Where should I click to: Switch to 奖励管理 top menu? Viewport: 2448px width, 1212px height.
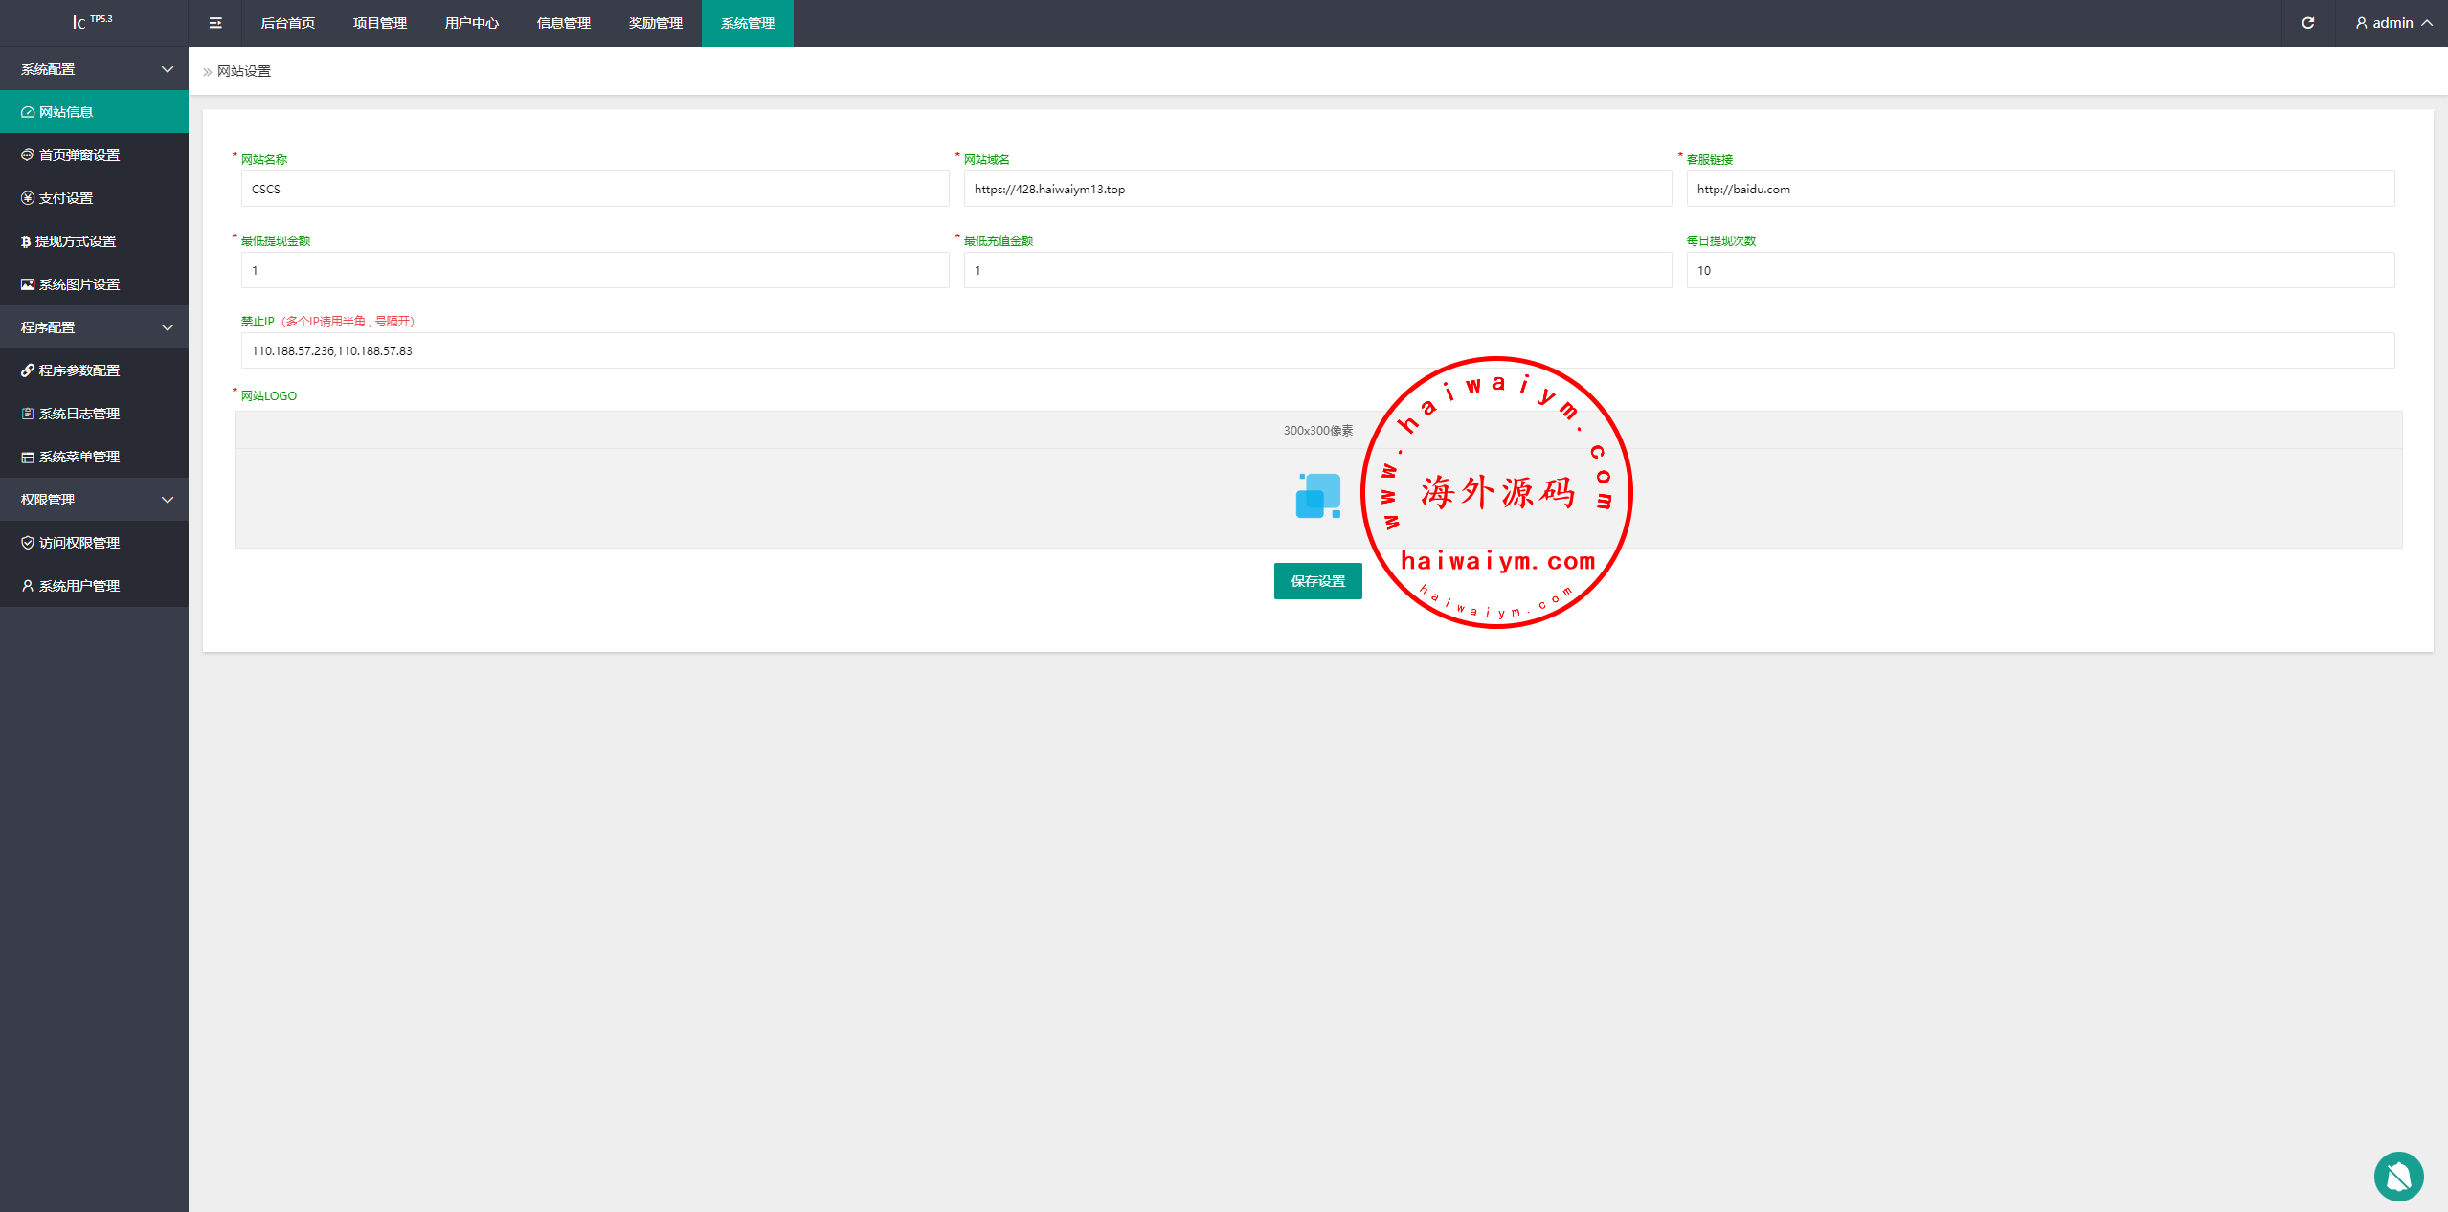tap(655, 23)
